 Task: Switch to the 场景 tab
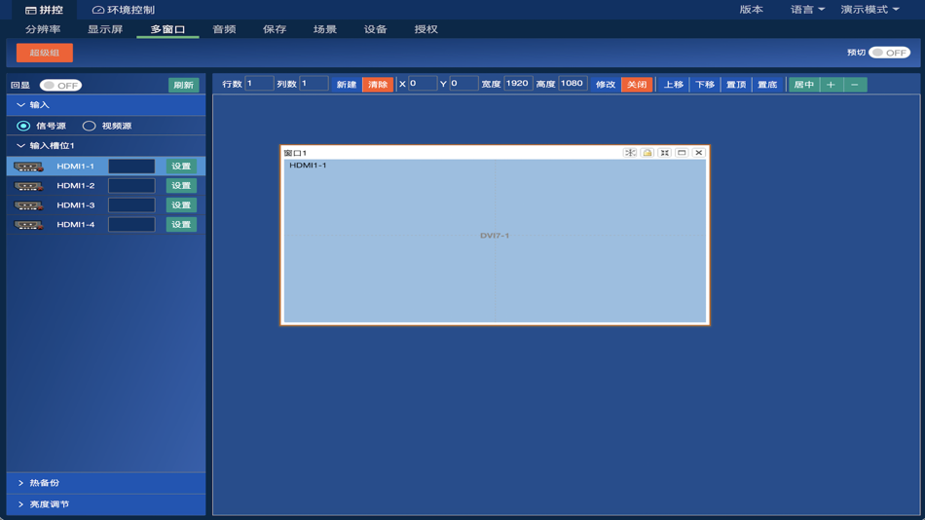point(325,29)
